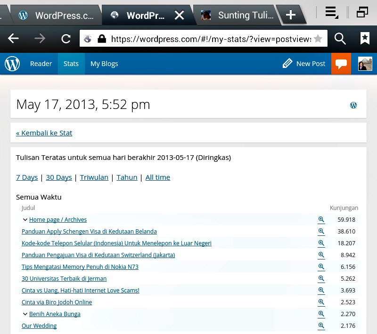Open the browser bookmarks ribbon icon

coord(365,39)
